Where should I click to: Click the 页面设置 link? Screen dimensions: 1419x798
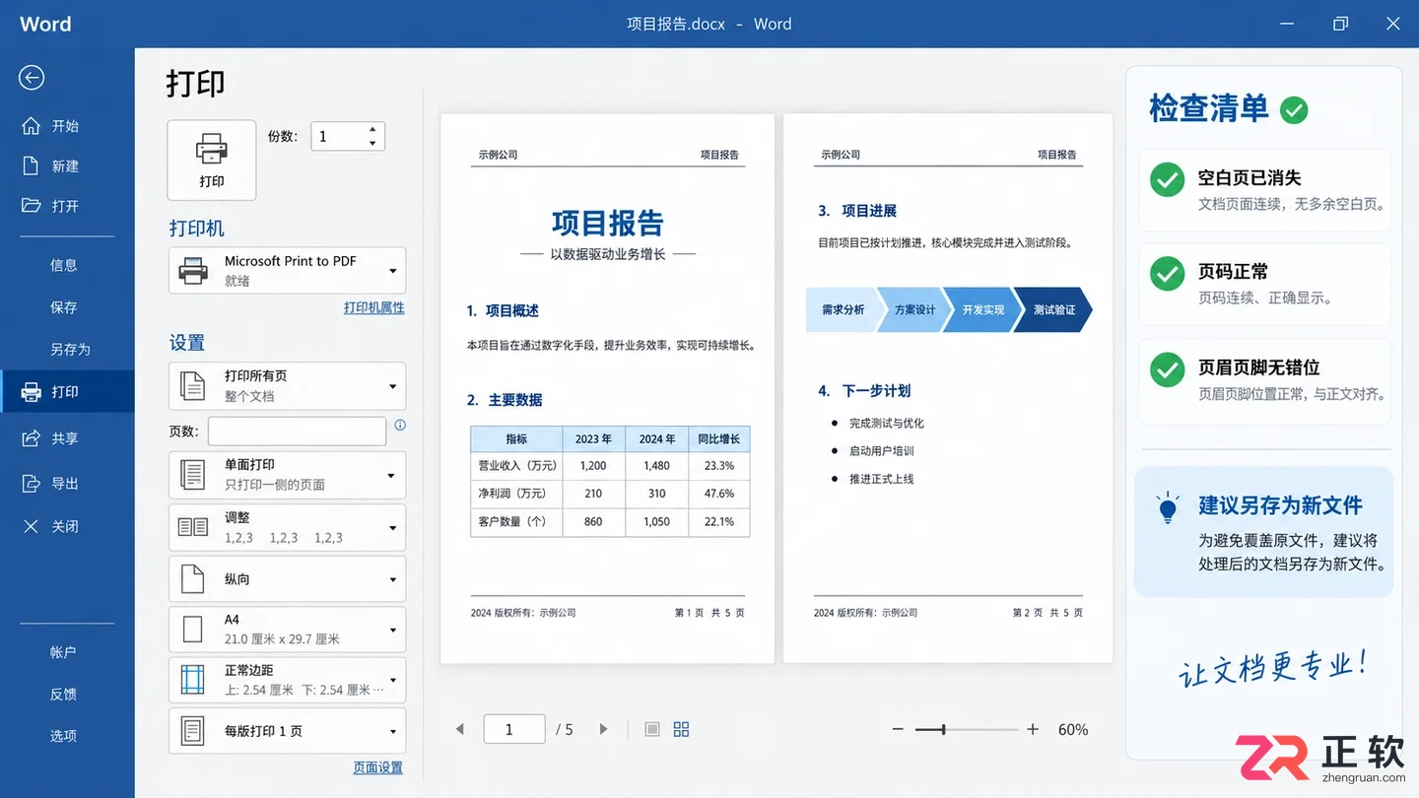[x=378, y=767]
